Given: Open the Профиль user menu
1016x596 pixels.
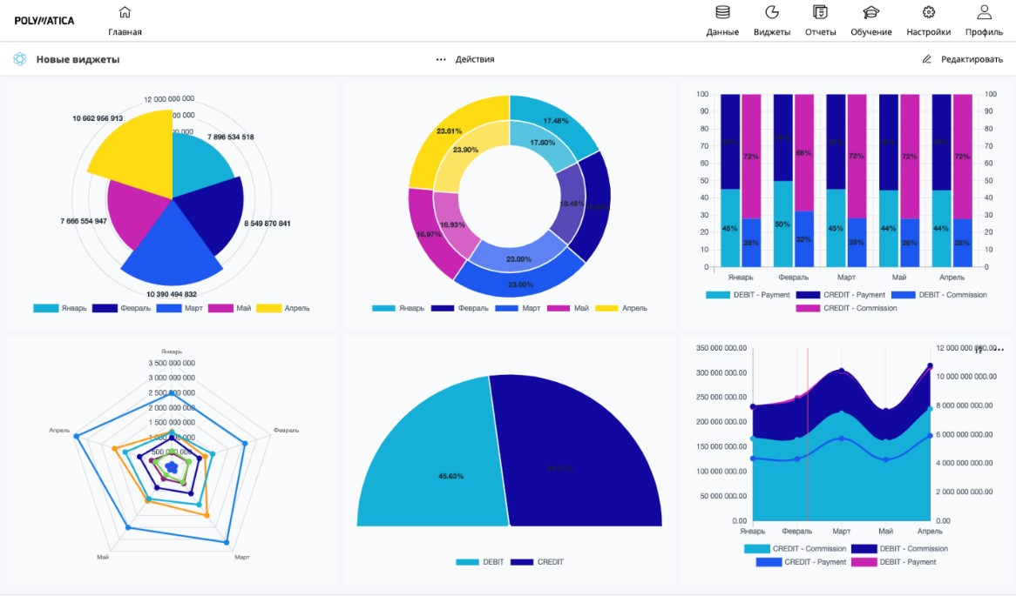Looking at the screenshot, I should pos(984,21).
